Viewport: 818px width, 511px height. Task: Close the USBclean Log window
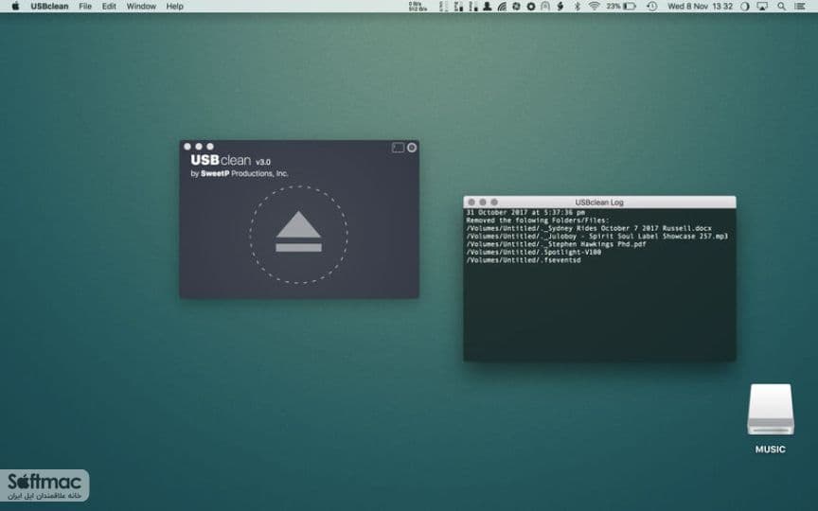pyautogui.click(x=471, y=203)
